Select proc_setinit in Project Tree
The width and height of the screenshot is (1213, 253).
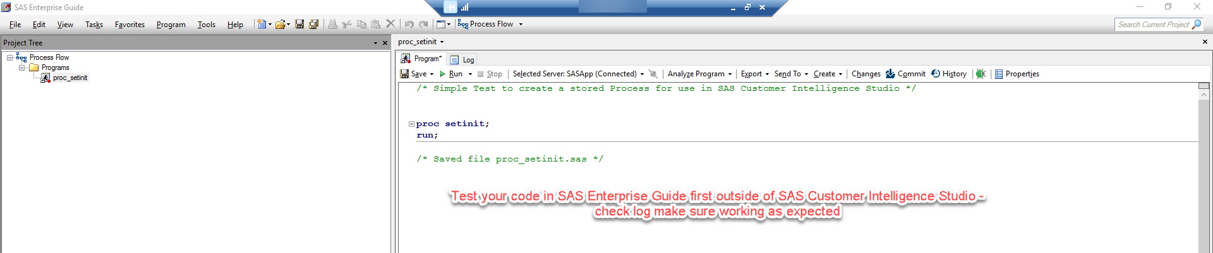[70, 78]
